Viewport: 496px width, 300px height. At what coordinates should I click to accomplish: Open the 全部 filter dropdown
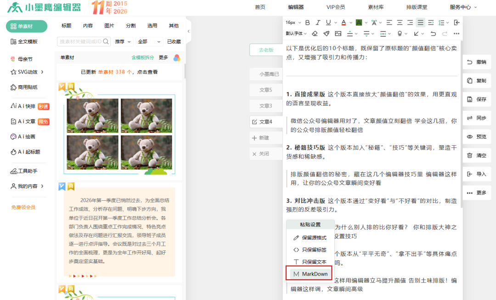tap(149, 41)
